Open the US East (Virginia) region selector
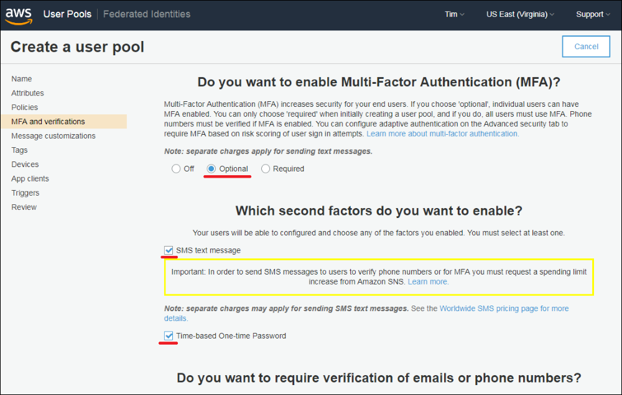The image size is (622, 395). pos(520,14)
